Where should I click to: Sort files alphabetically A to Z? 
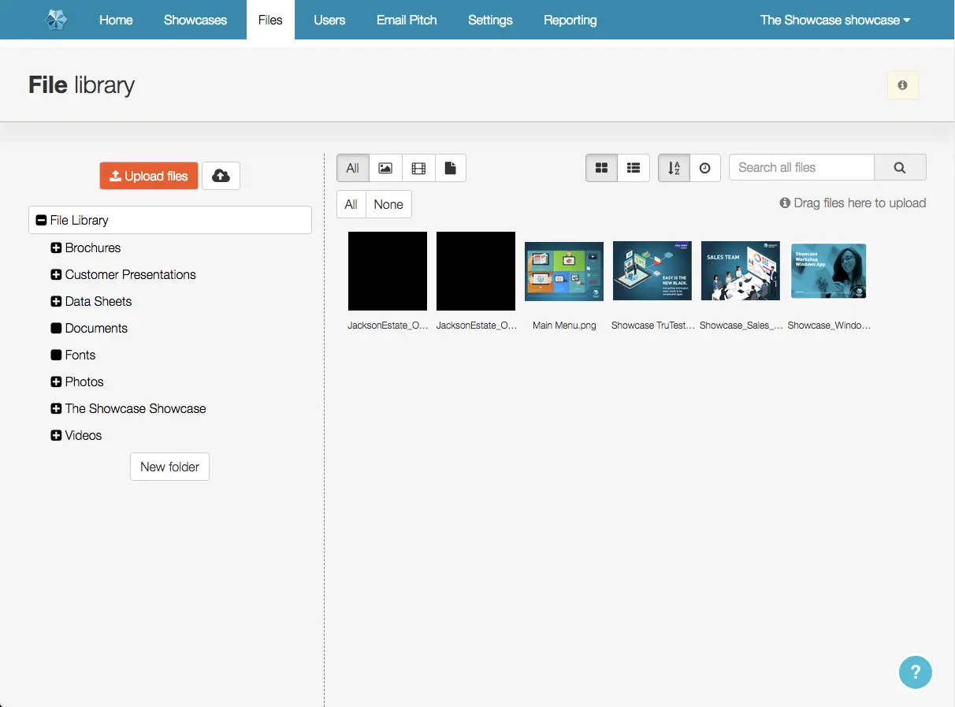[674, 168]
